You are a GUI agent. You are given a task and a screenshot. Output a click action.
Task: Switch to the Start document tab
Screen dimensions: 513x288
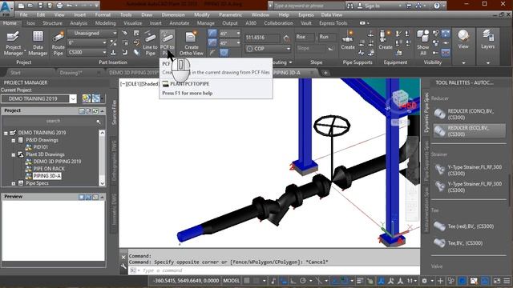(x=15, y=73)
